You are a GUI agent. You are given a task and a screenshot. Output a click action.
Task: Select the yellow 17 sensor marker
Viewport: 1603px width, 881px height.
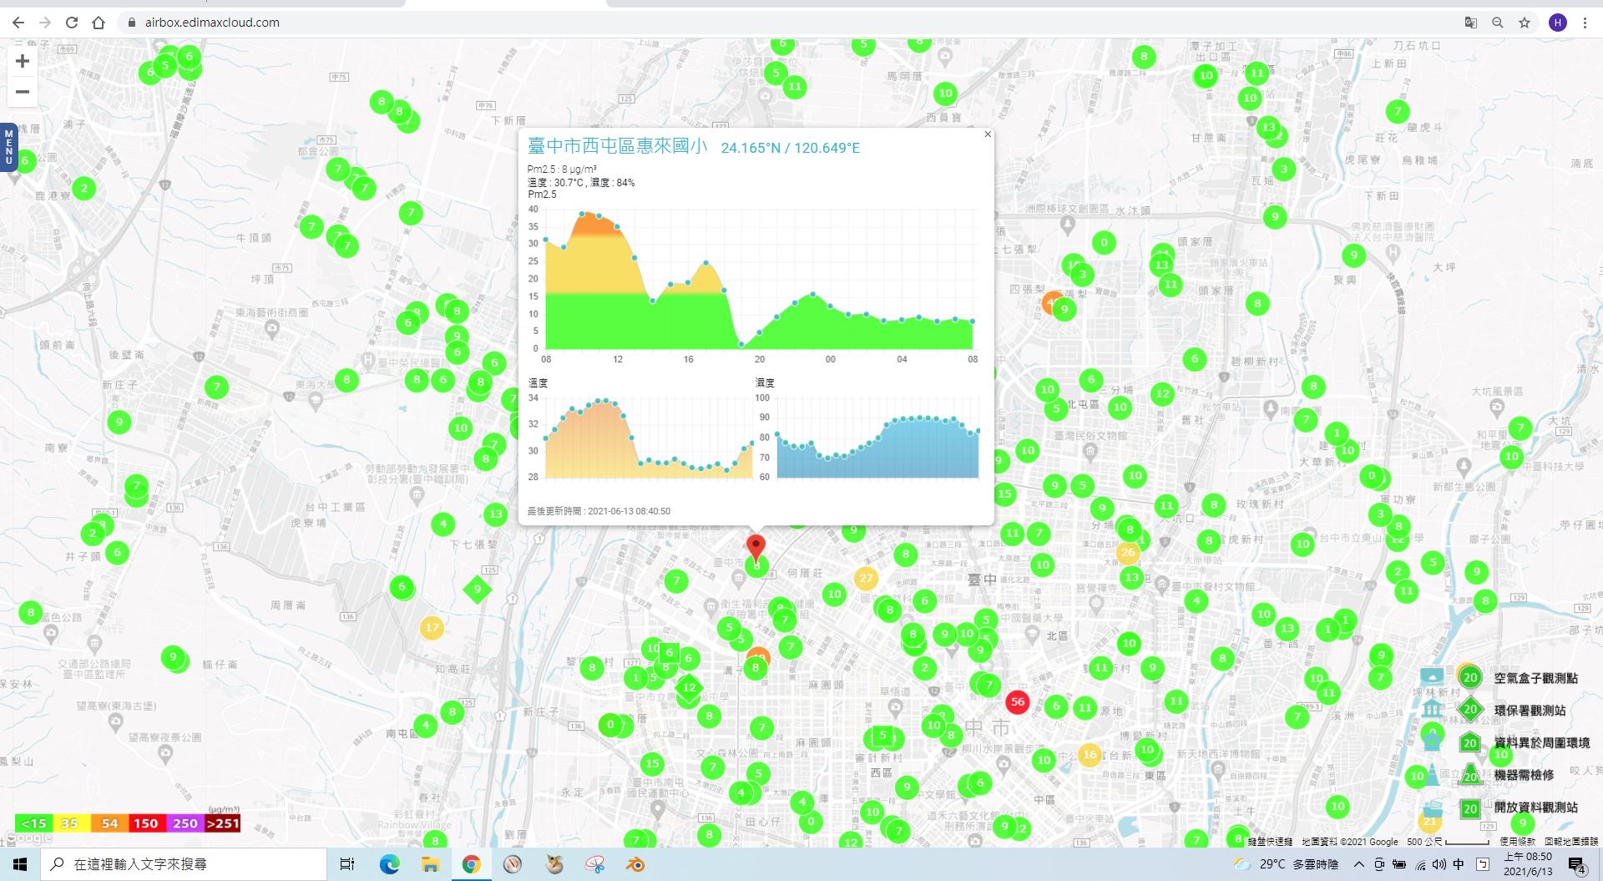[x=432, y=627]
